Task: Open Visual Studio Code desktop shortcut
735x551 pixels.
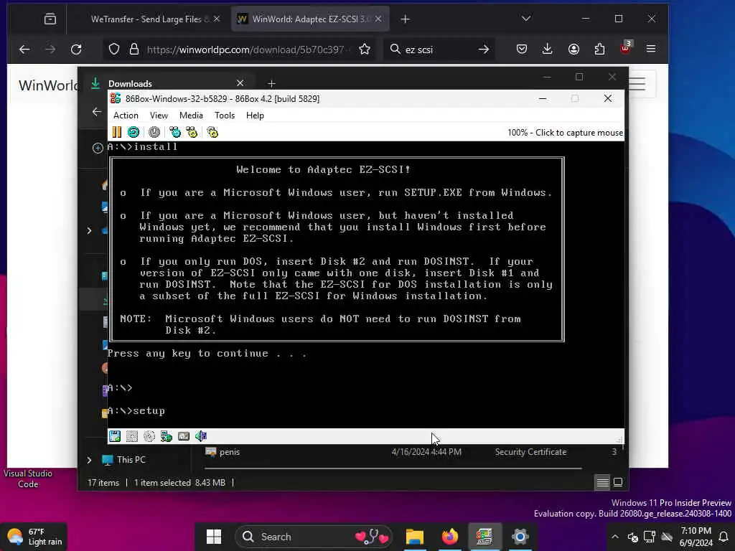Action: [28, 479]
